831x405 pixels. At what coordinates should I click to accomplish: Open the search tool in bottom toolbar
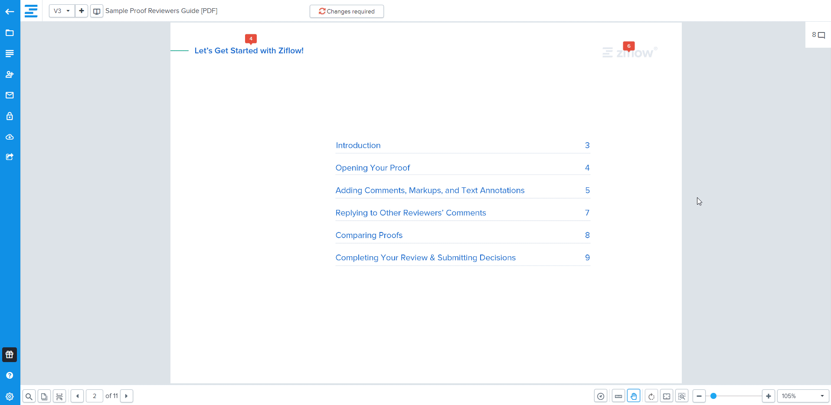coord(29,396)
